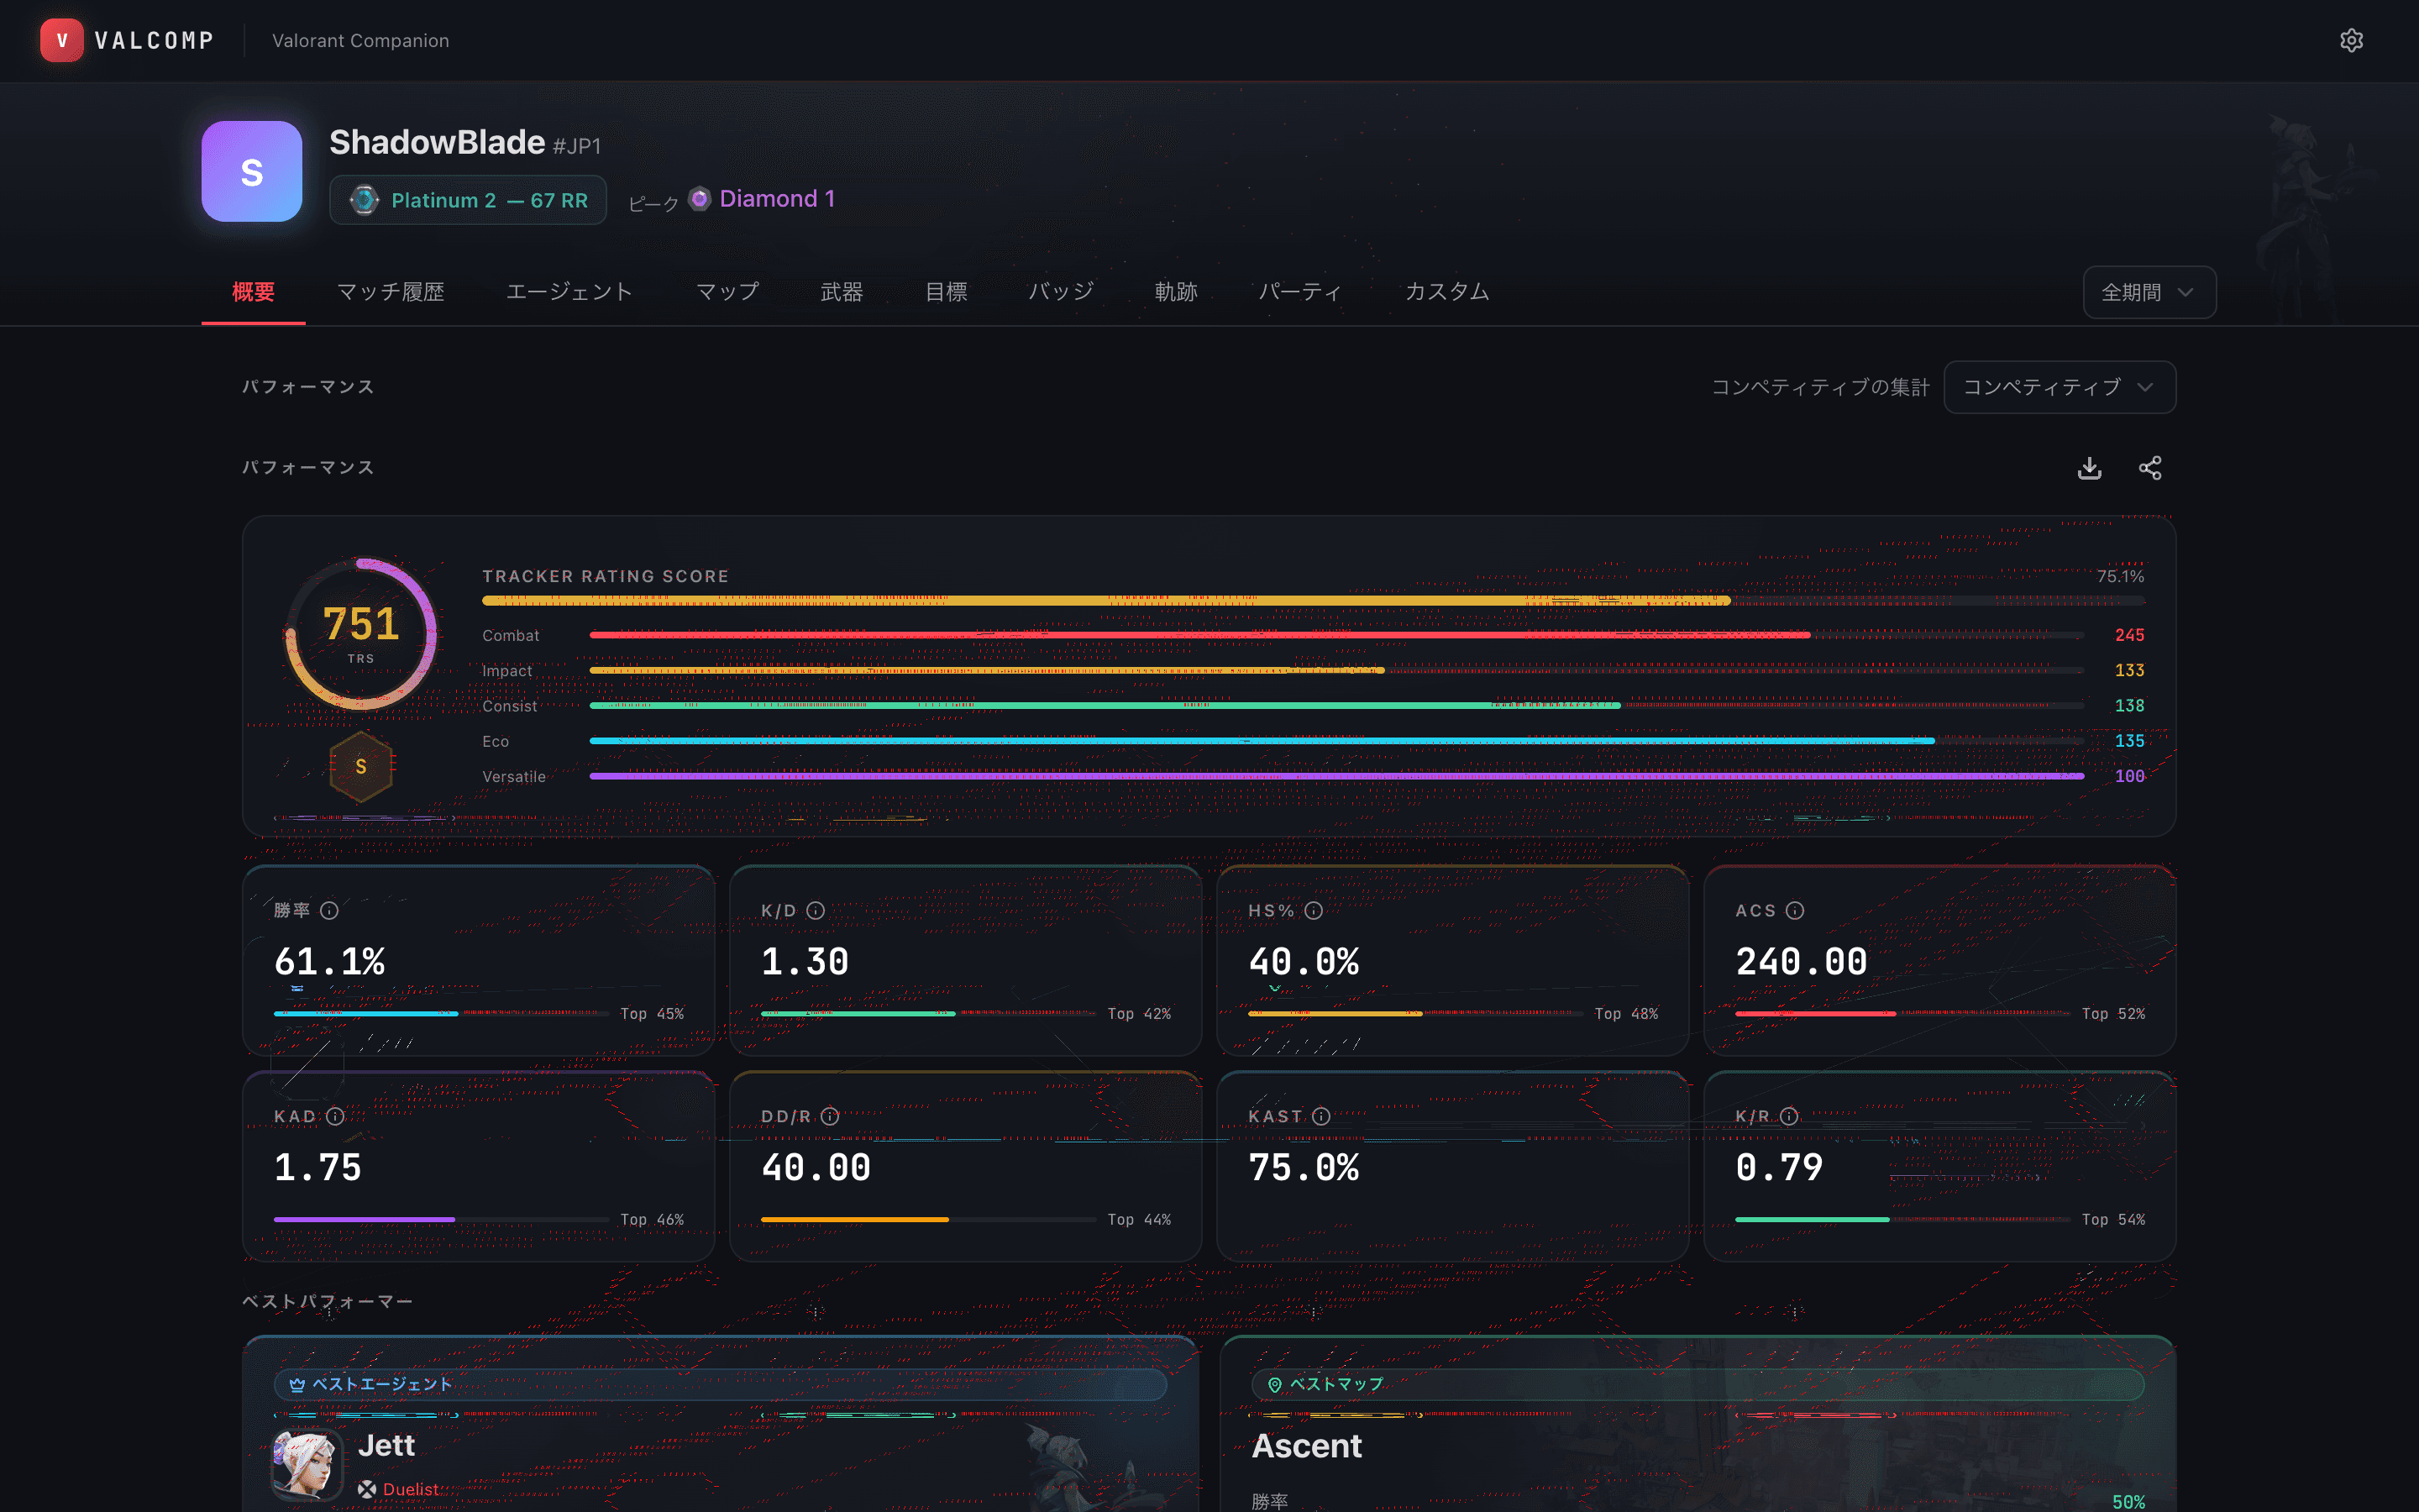The height and width of the screenshot is (1512, 2419).
Task: Click the red VALCOMP logo icon
Action: 62,40
